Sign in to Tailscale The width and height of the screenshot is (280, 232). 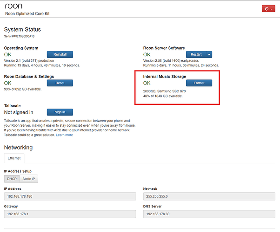tap(60, 112)
